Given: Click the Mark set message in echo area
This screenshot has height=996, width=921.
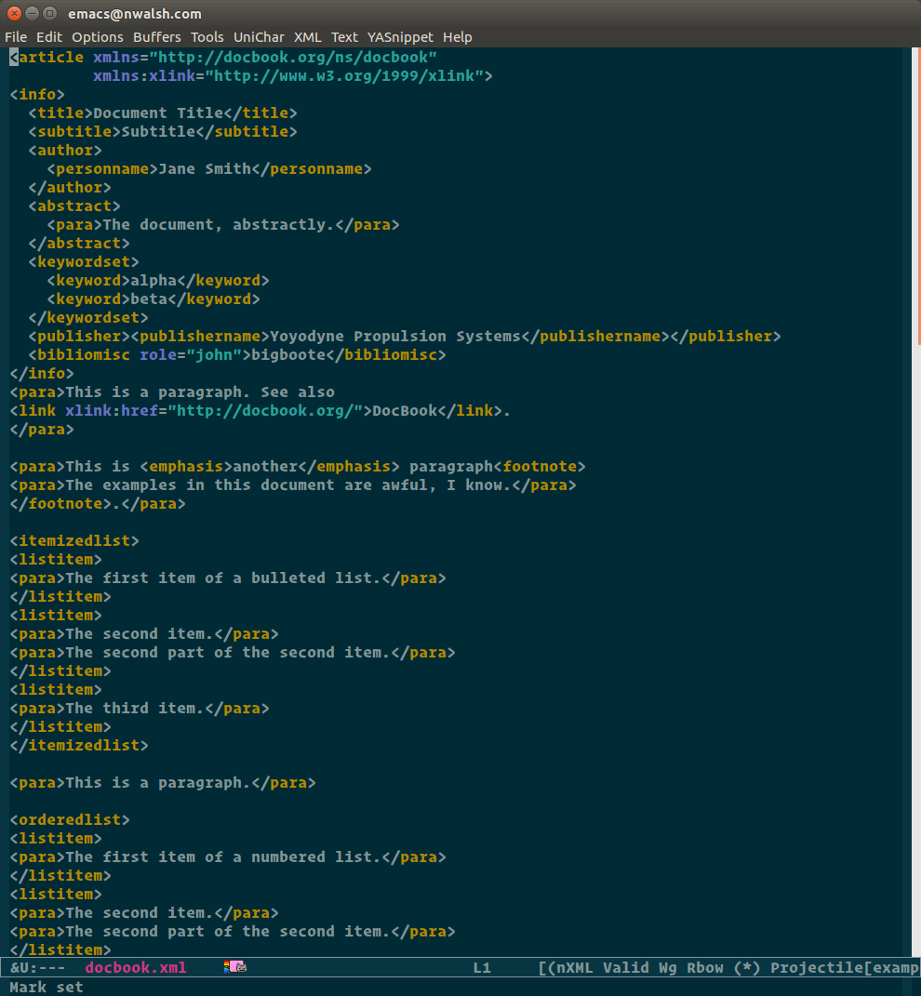Looking at the screenshot, I should coord(47,987).
